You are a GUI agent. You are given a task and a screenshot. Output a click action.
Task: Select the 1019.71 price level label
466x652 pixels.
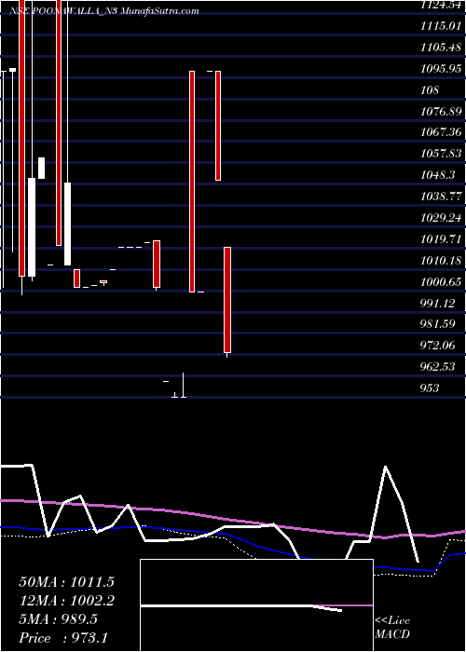pos(441,239)
